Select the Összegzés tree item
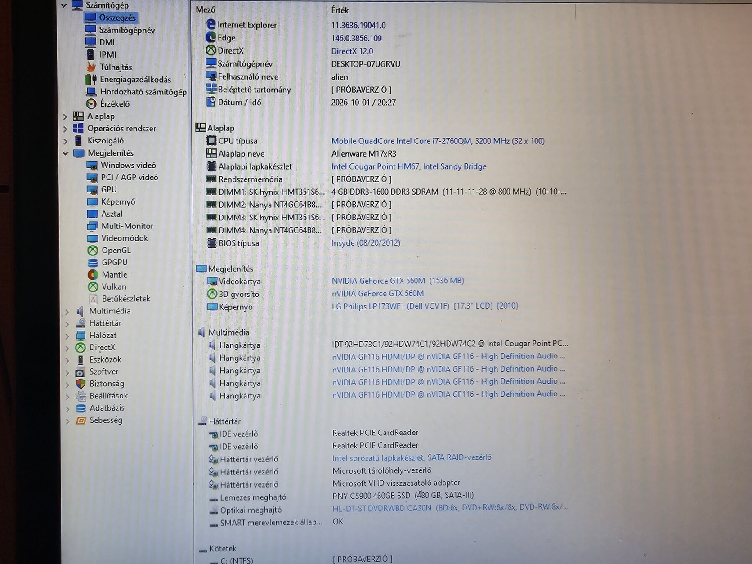Viewport: 752px width, 564px height. point(117,18)
